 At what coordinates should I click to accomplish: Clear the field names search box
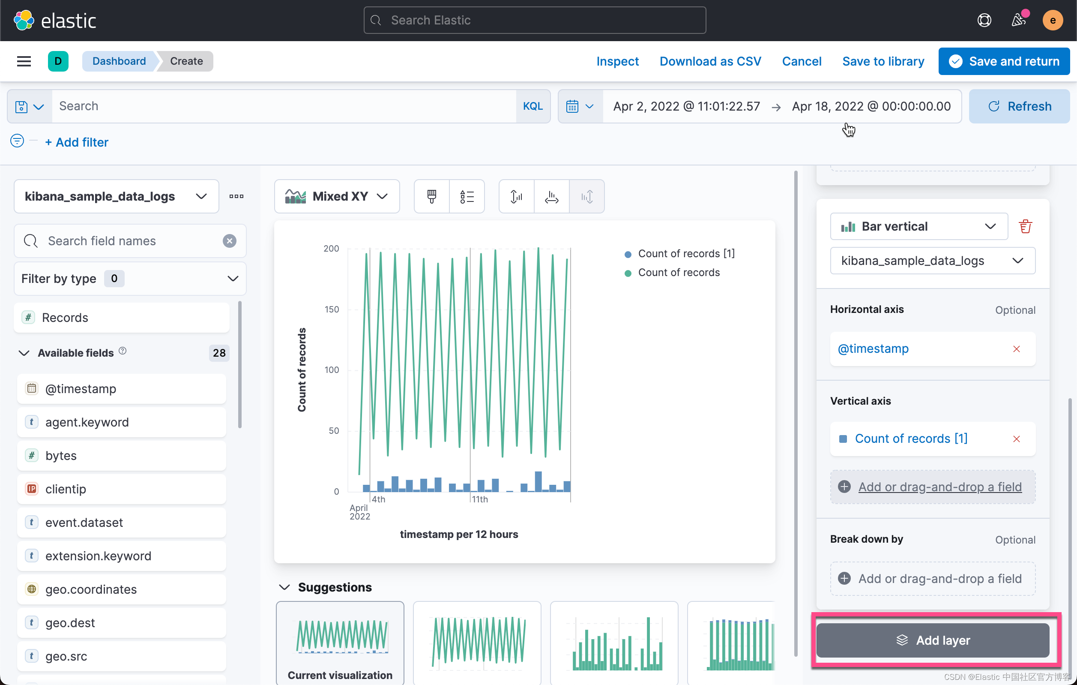click(230, 241)
